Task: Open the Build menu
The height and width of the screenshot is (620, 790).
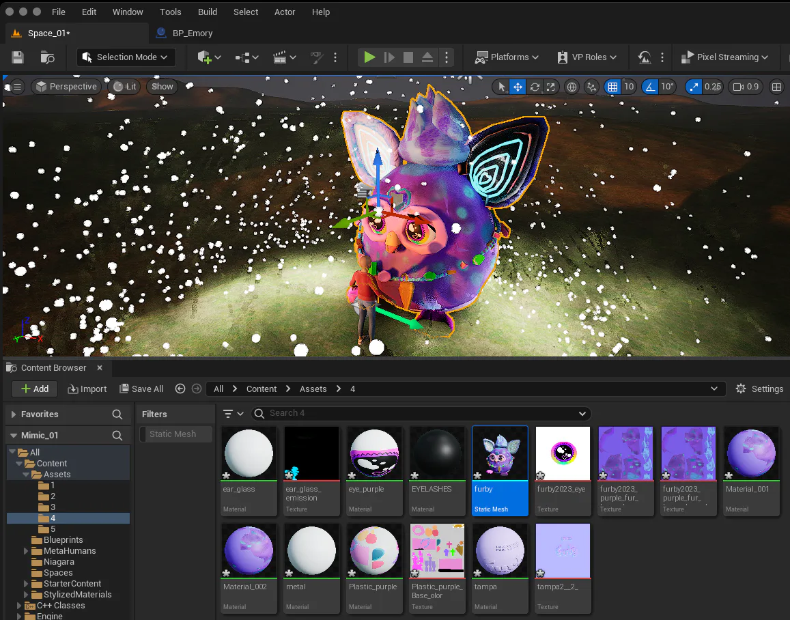Action: pos(208,12)
